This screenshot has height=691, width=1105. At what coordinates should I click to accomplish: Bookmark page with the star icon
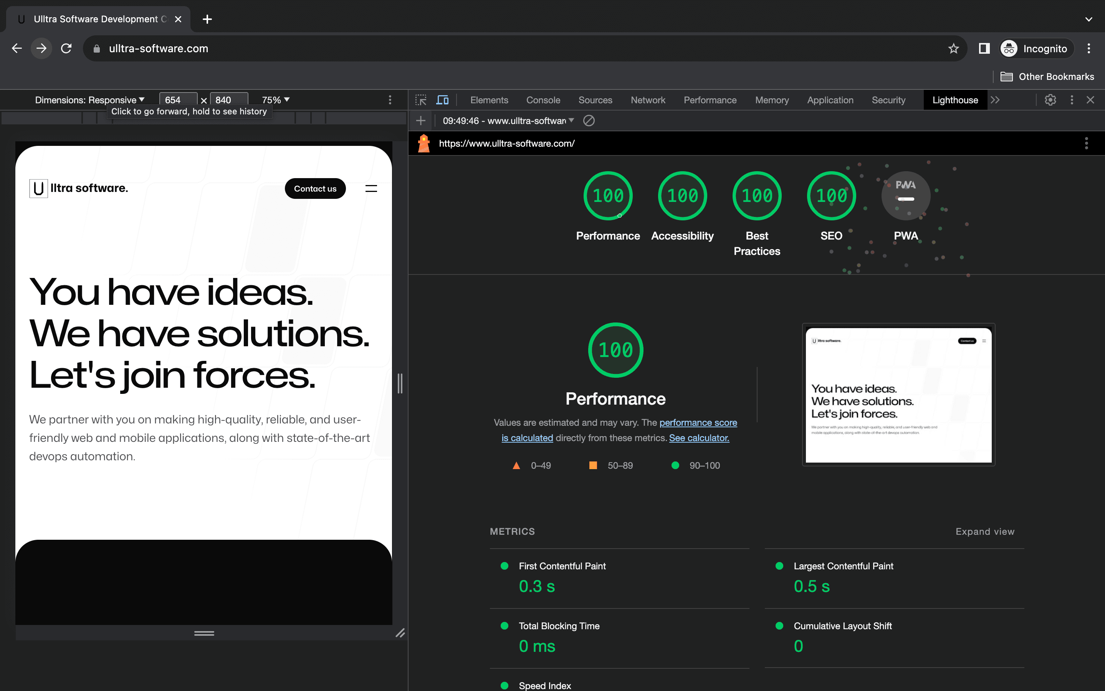(953, 48)
